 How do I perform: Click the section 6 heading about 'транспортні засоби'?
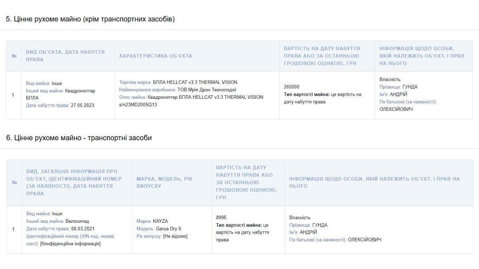79,138
